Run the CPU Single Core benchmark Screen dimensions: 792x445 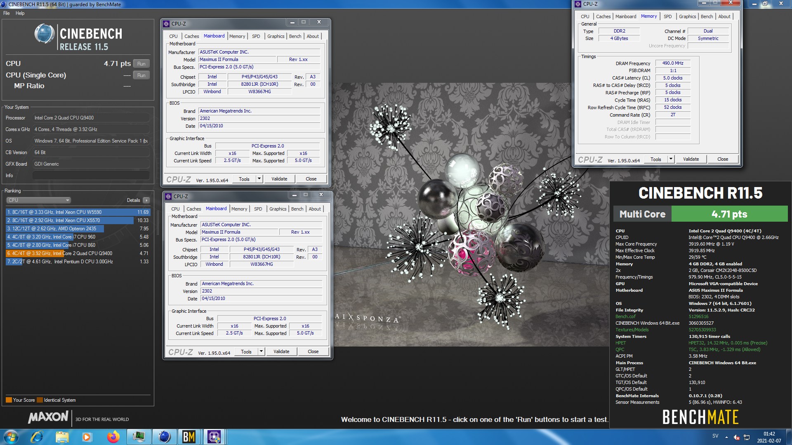point(141,75)
